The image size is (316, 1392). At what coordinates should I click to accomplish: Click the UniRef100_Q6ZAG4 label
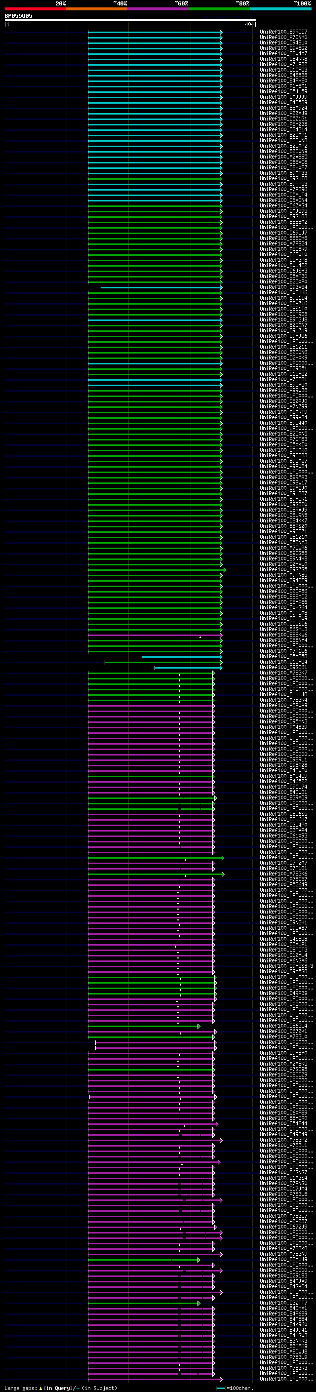click(x=283, y=205)
